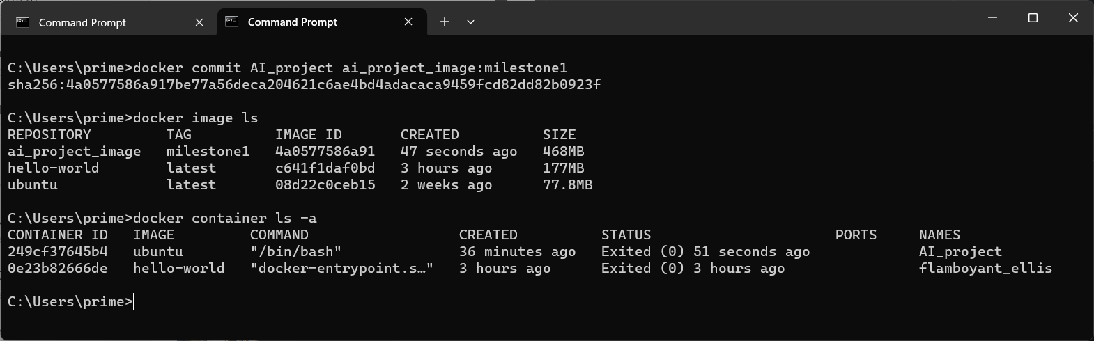Open a new tab with the plus button
The image size is (1094, 341).
click(x=444, y=22)
